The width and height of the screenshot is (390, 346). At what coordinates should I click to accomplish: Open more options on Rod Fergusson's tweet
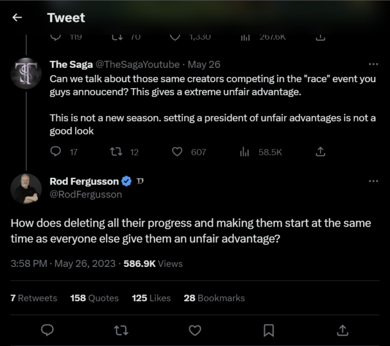[373, 181]
